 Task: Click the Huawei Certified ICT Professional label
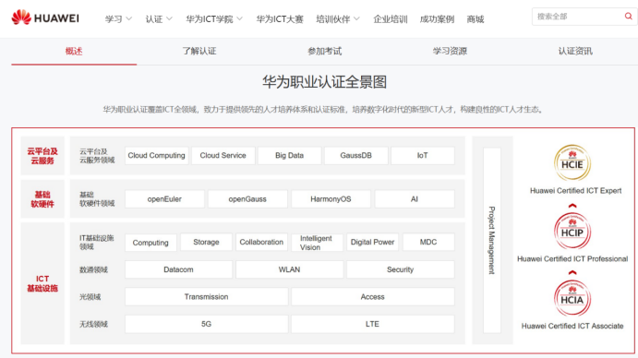[x=572, y=258]
